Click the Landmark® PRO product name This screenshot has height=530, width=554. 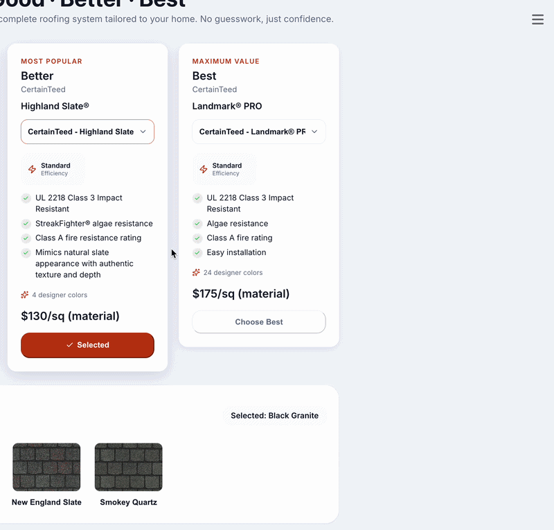pos(227,106)
